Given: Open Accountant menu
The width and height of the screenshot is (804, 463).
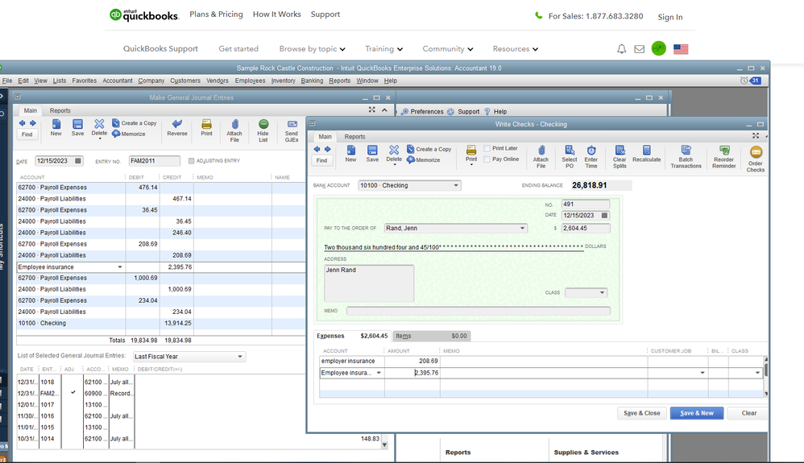Looking at the screenshot, I should (x=118, y=81).
